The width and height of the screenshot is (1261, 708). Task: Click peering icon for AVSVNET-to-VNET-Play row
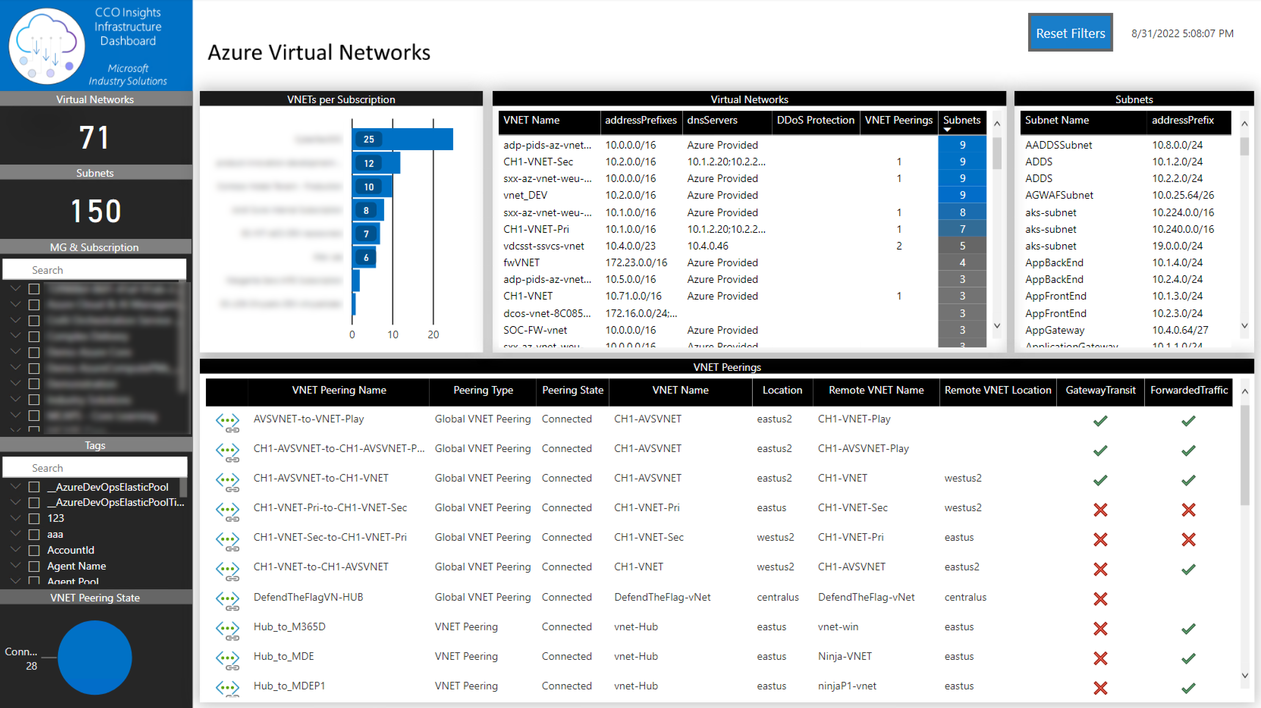228,422
